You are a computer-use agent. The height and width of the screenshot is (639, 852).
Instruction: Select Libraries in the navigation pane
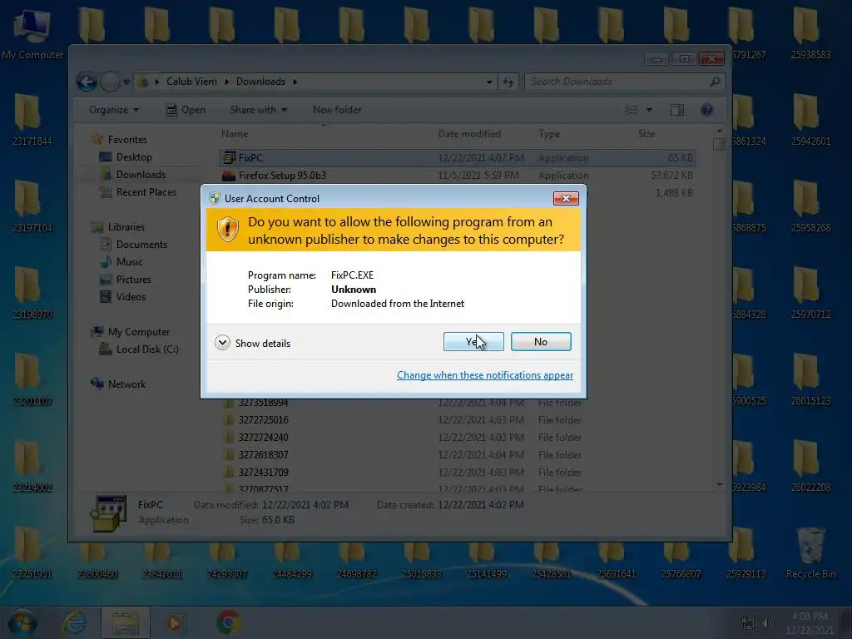click(118, 227)
